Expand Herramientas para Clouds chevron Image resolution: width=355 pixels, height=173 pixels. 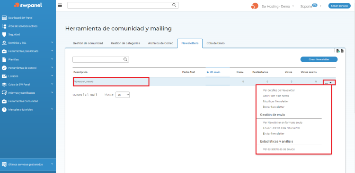tap(52, 50)
